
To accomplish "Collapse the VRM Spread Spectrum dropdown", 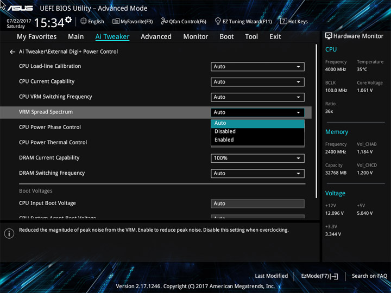I will click(257, 112).
